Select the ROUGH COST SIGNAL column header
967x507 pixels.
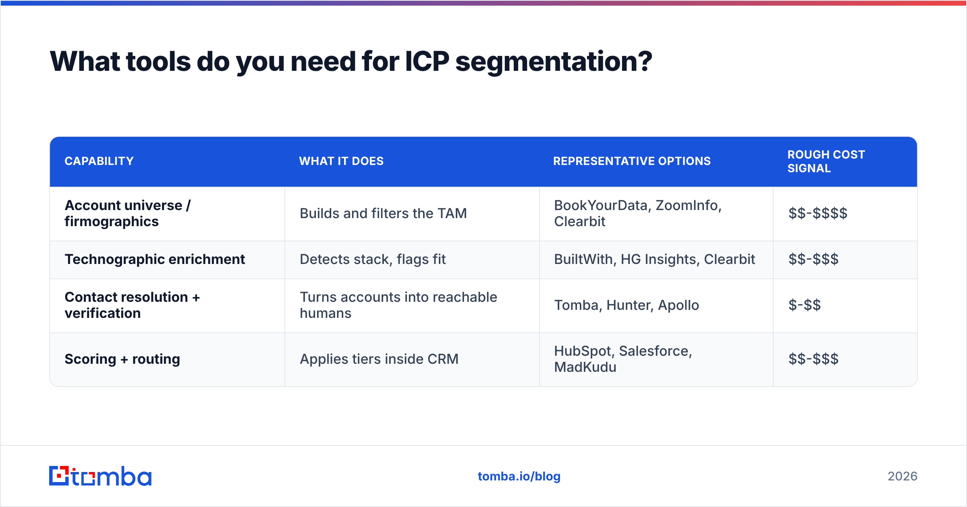click(x=845, y=161)
